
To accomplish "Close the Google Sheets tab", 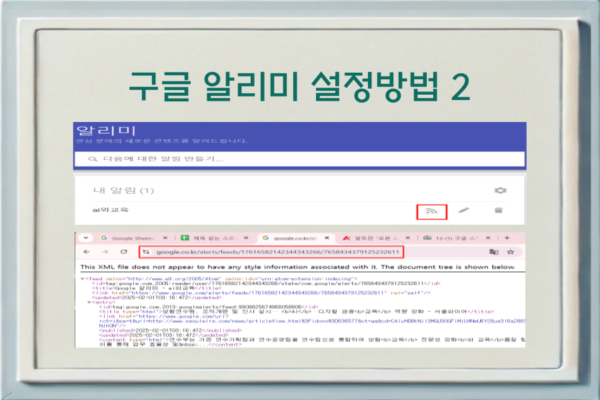I will tap(165, 238).
